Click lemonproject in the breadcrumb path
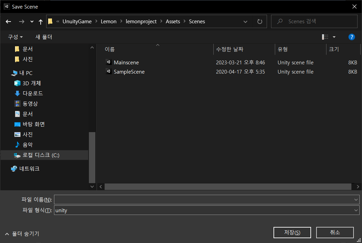Image resolution: width=362 pixels, height=243 pixels. tap(141, 22)
